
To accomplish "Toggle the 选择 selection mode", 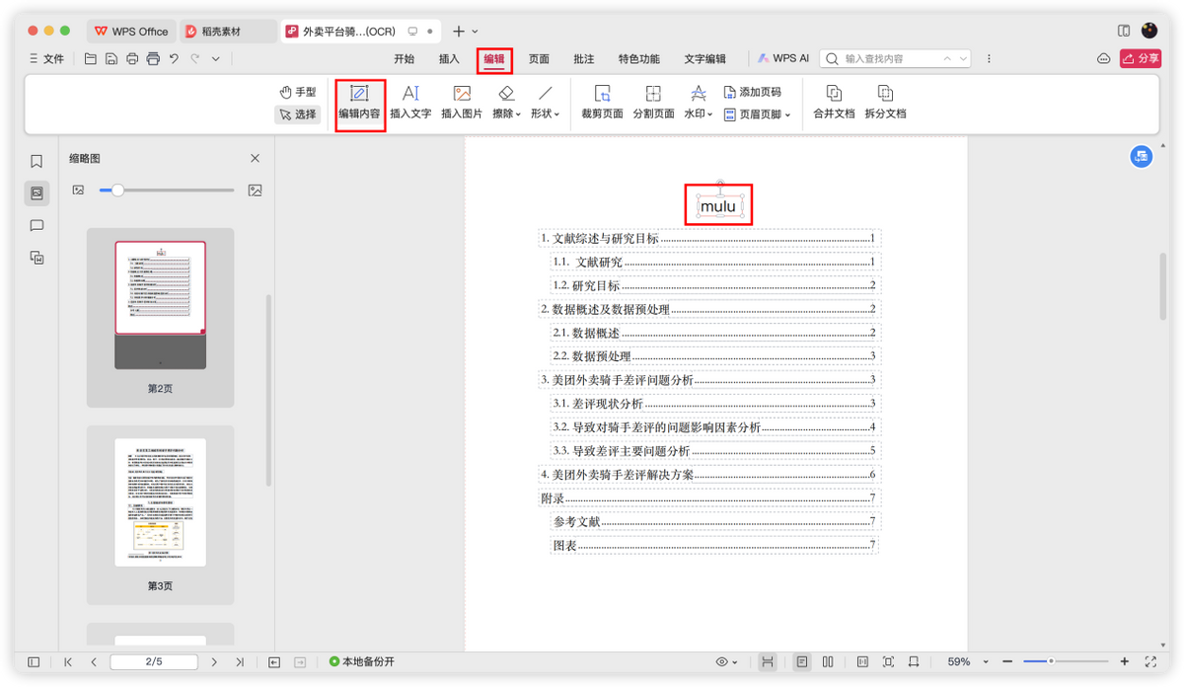I will [x=298, y=114].
